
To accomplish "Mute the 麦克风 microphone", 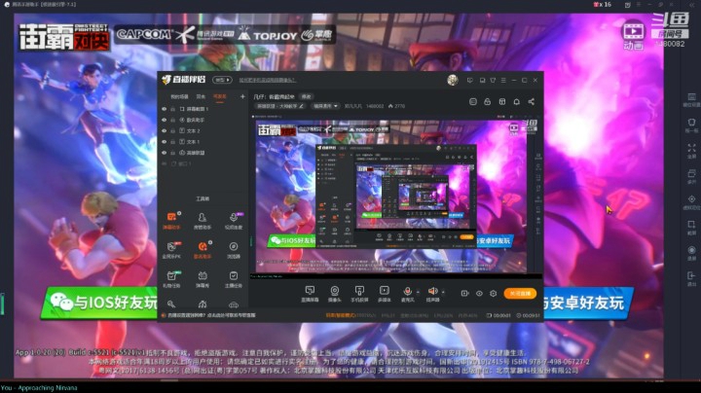I will pos(407,294).
